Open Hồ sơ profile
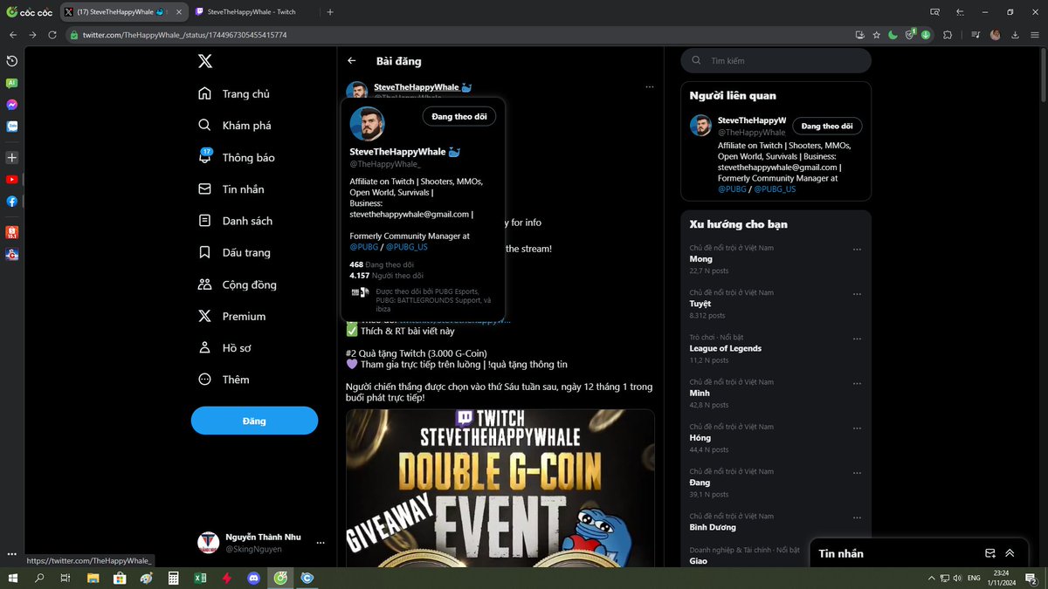 pos(224,348)
